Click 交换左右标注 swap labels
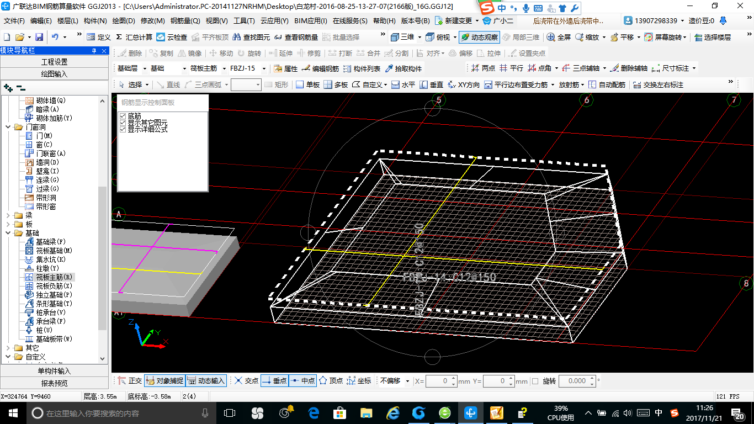This screenshot has height=424, width=754. 658,84
